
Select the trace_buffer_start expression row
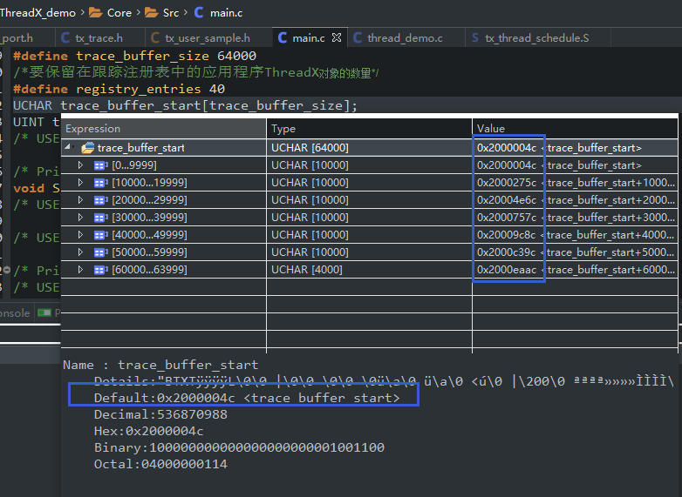(x=369, y=148)
